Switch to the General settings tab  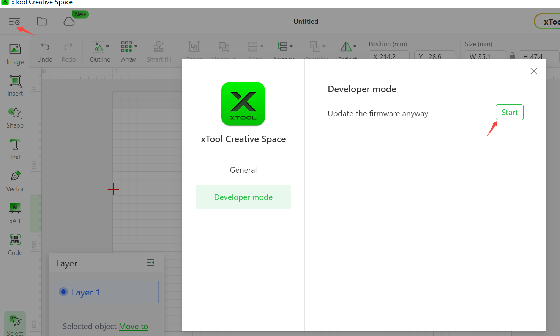click(243, 170)
